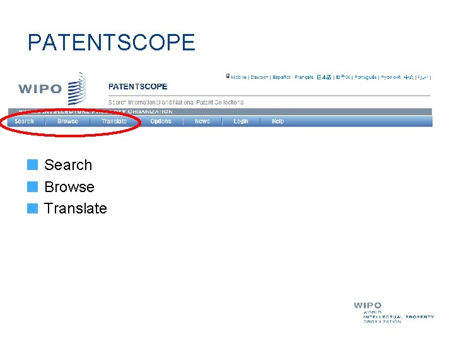Open the Options menu
The height and width of the screenshot is (340, 454).
(161, 122)
